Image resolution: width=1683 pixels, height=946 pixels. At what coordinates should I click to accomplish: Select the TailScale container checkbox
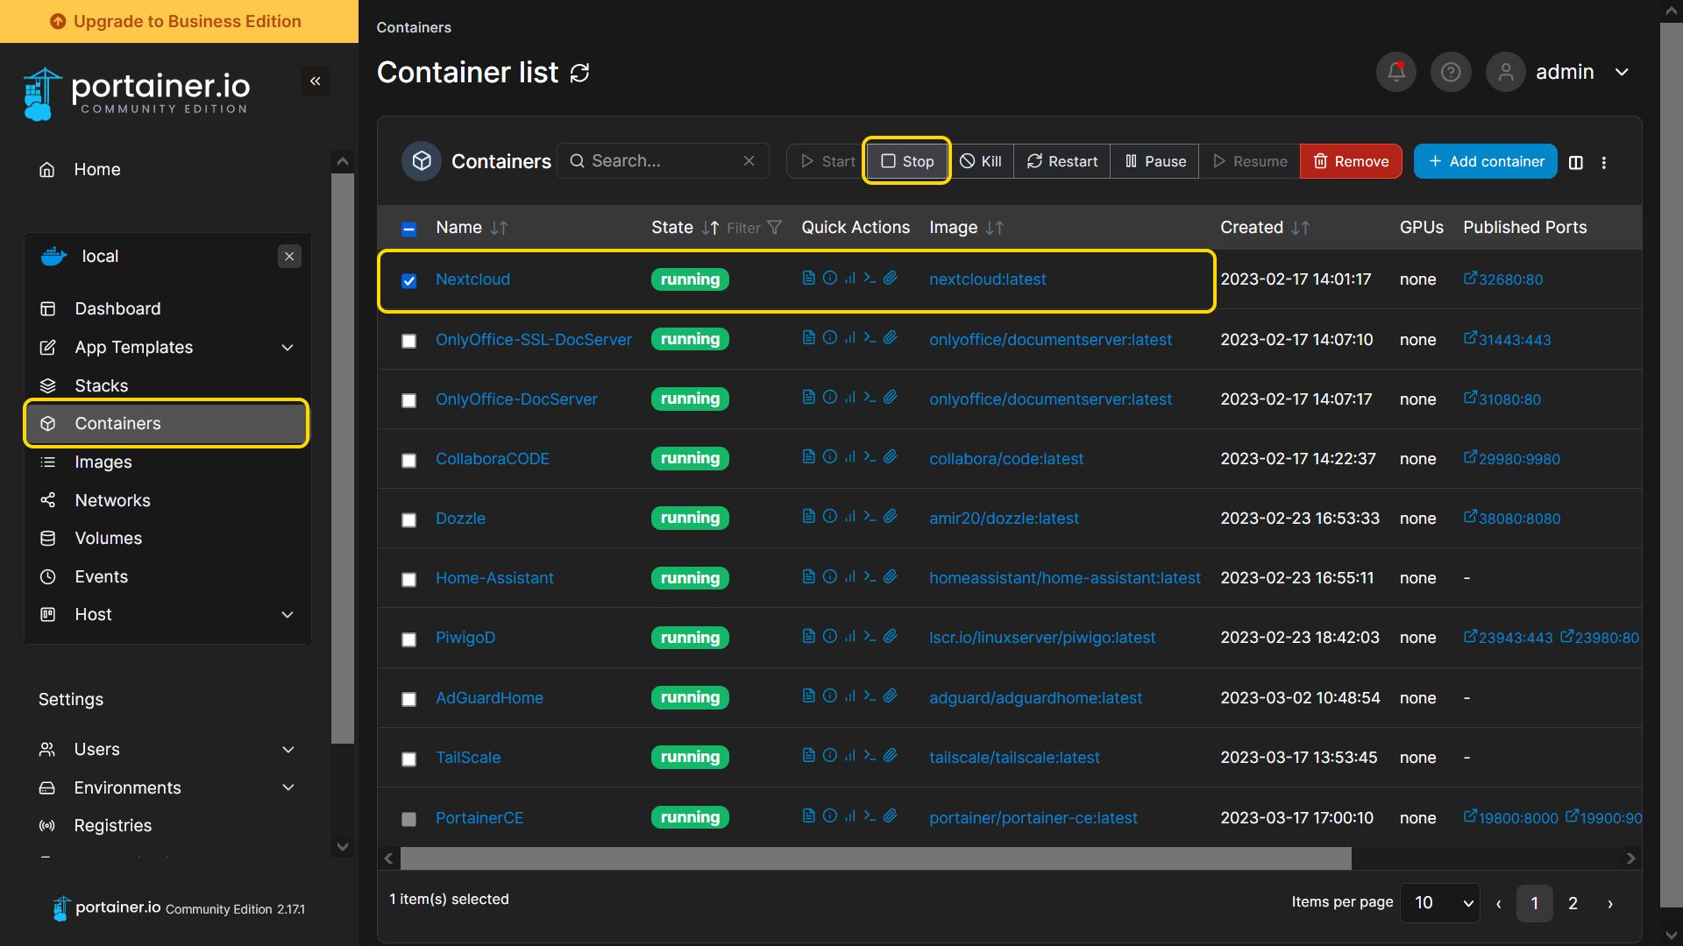point(408,759)
